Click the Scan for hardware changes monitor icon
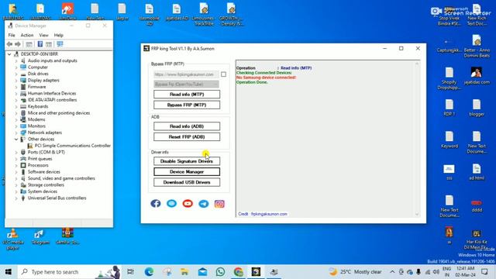 [60, 44]
